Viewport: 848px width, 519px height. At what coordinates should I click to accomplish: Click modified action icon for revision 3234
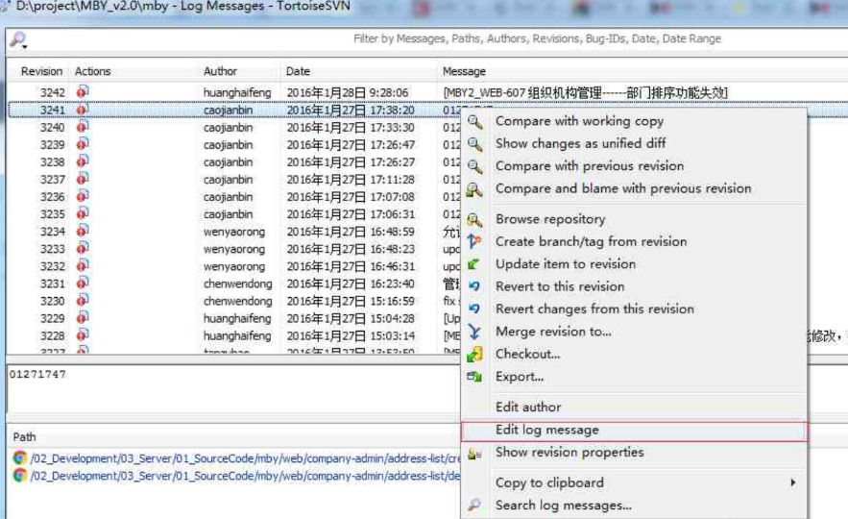coord(83,231)
